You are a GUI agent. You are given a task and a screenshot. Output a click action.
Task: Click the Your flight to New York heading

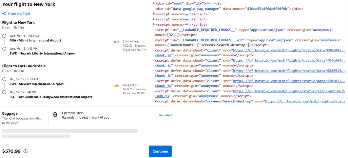pyautogui.click(x=28, y=4)
